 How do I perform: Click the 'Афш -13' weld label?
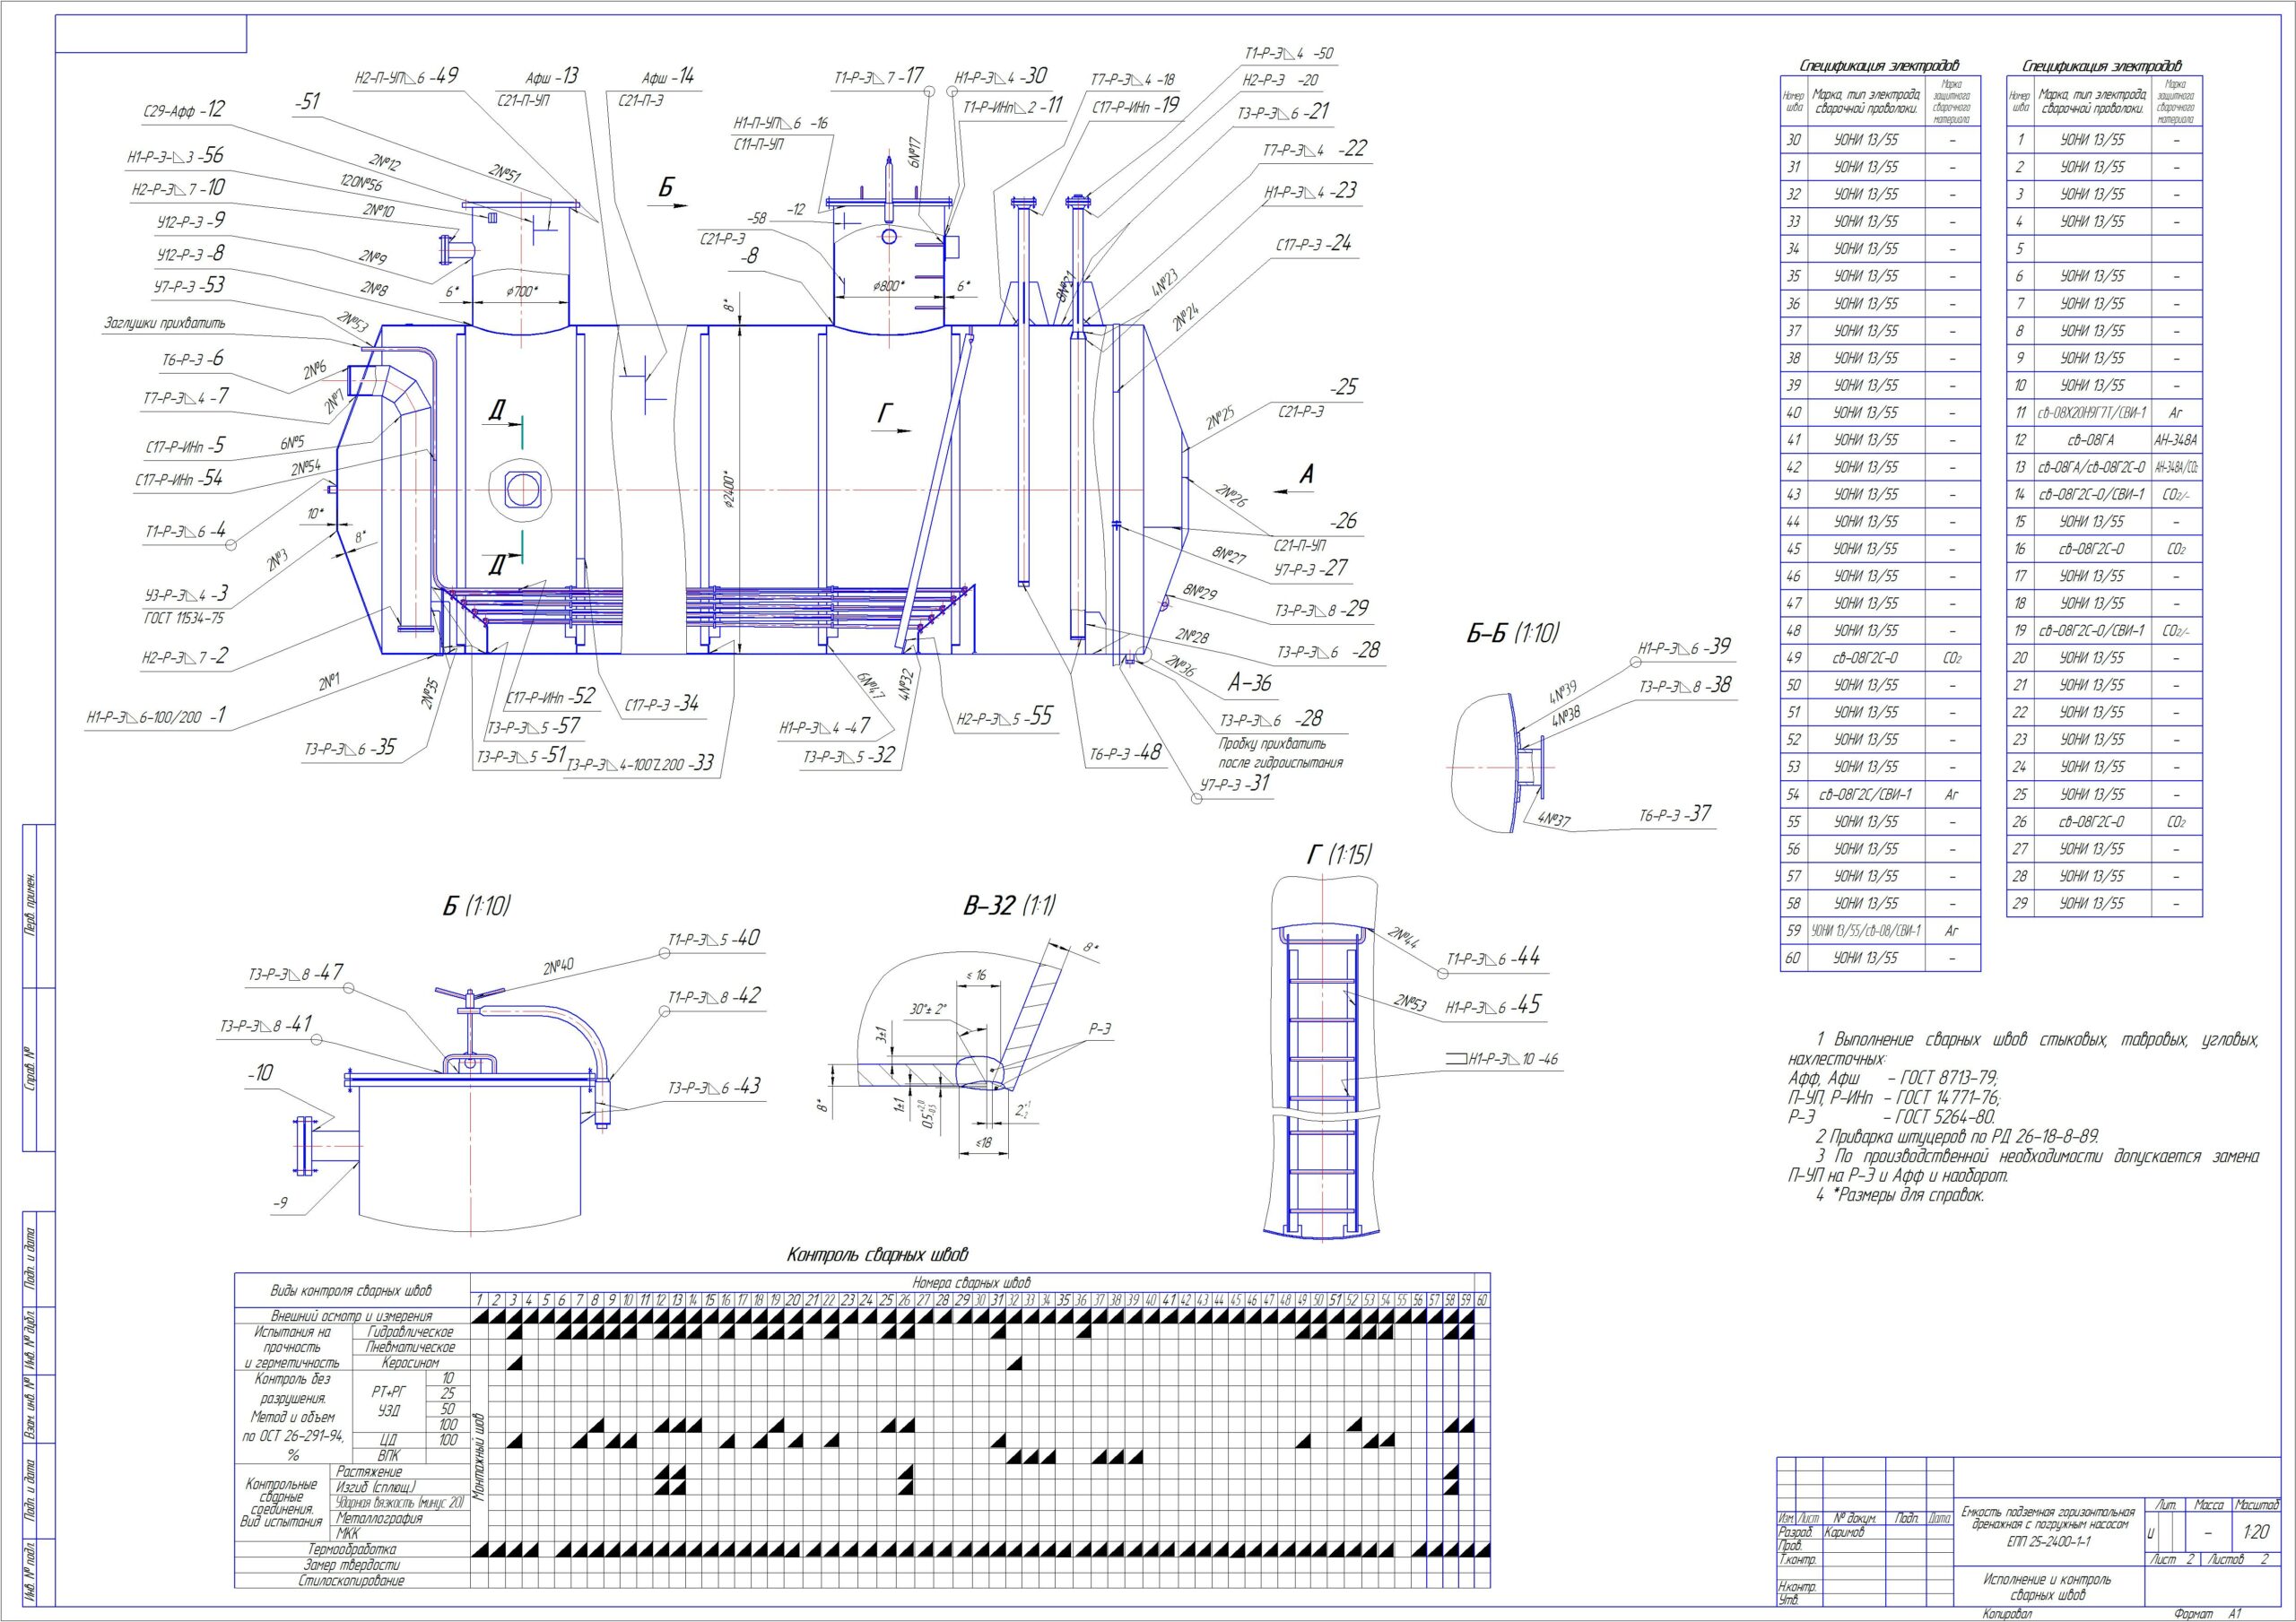[551, 77]
